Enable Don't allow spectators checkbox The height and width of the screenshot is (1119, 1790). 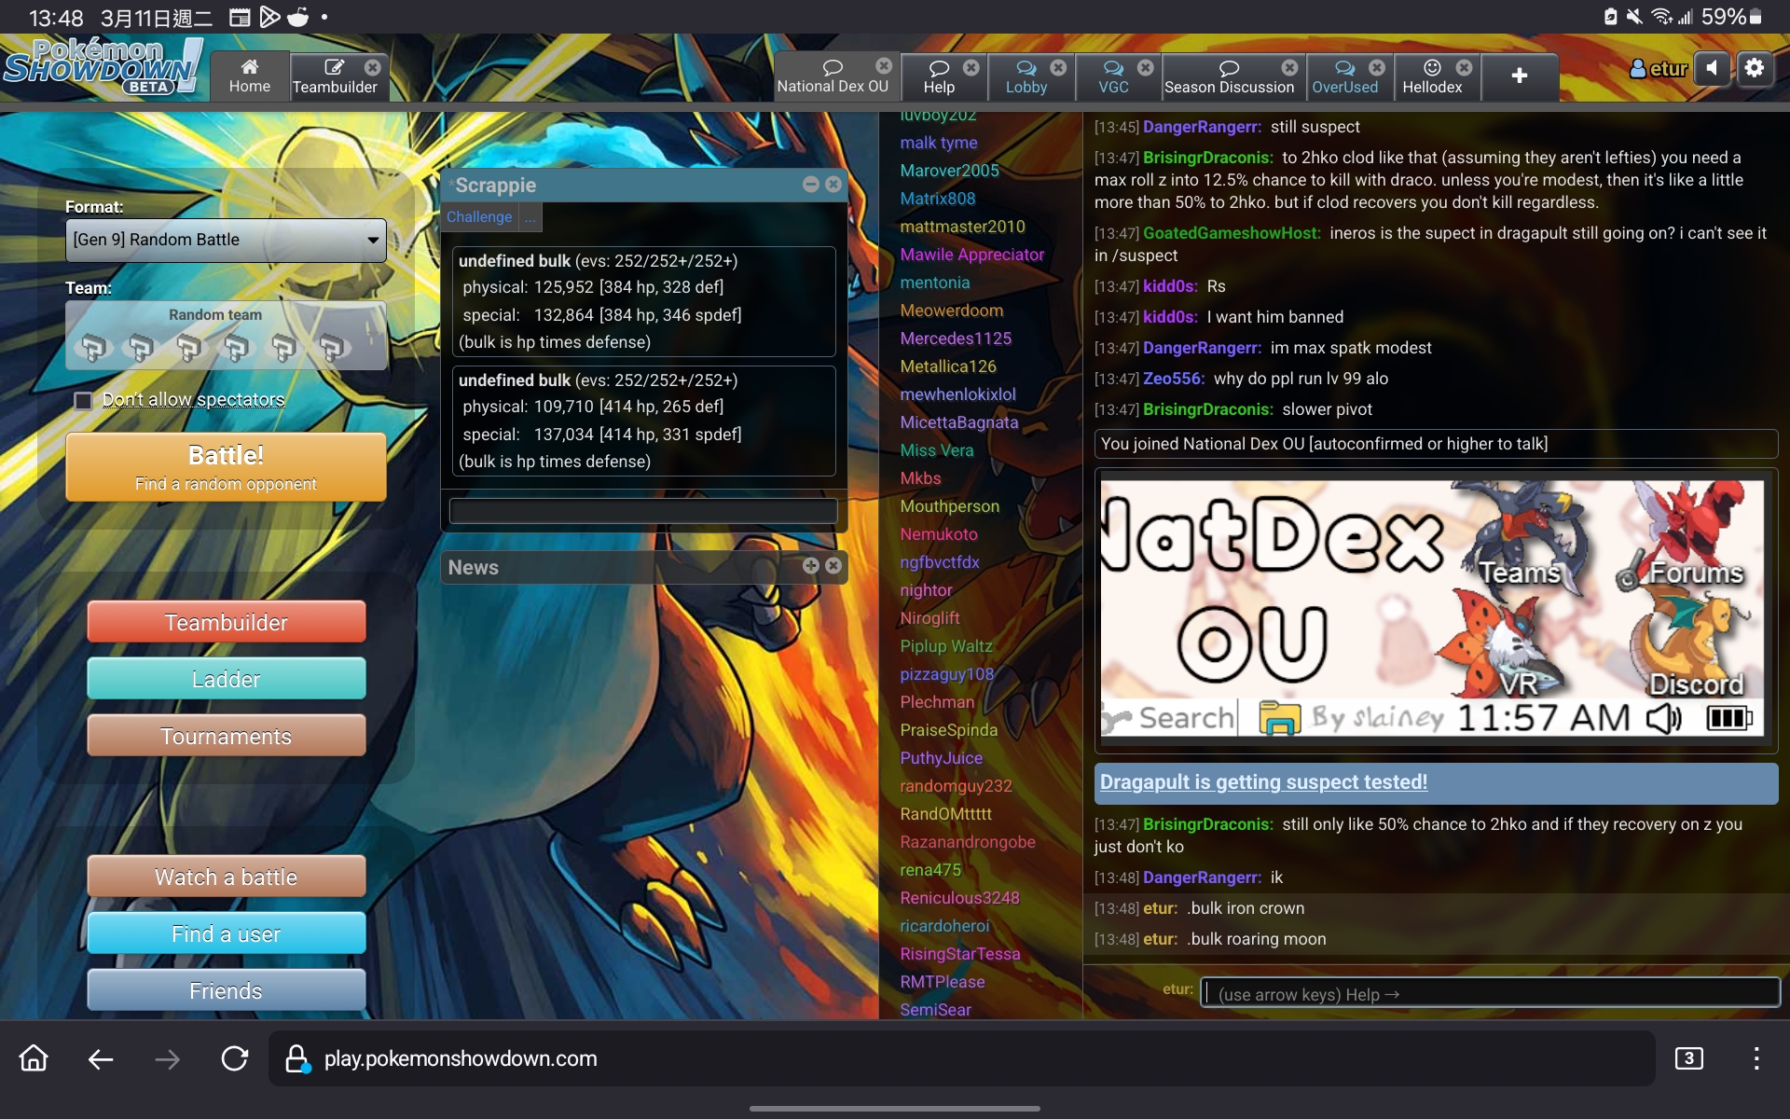coord(83,401)
